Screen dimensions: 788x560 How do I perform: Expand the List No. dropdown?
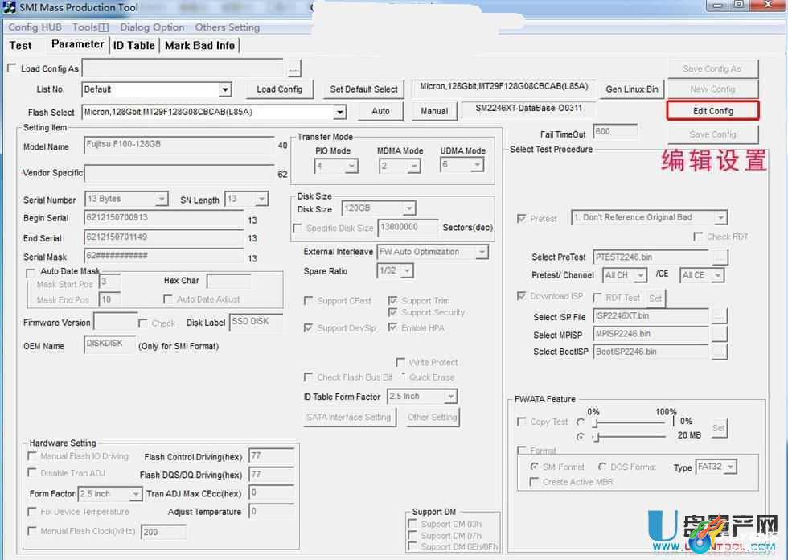[225, 89]
